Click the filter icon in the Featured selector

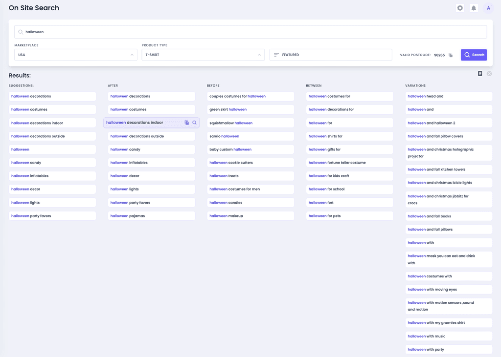276,55
